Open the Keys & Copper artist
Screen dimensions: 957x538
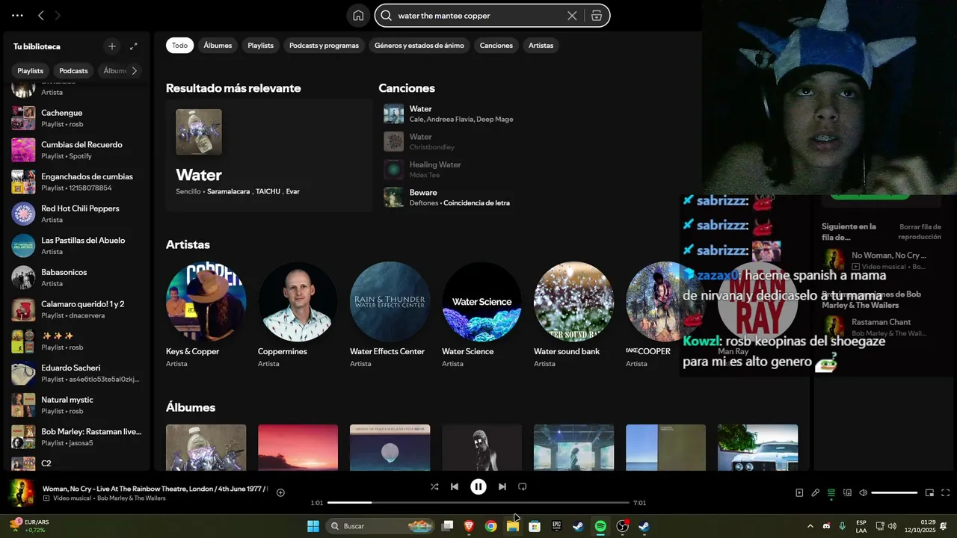pyautogui.click(x=206, y=315)
